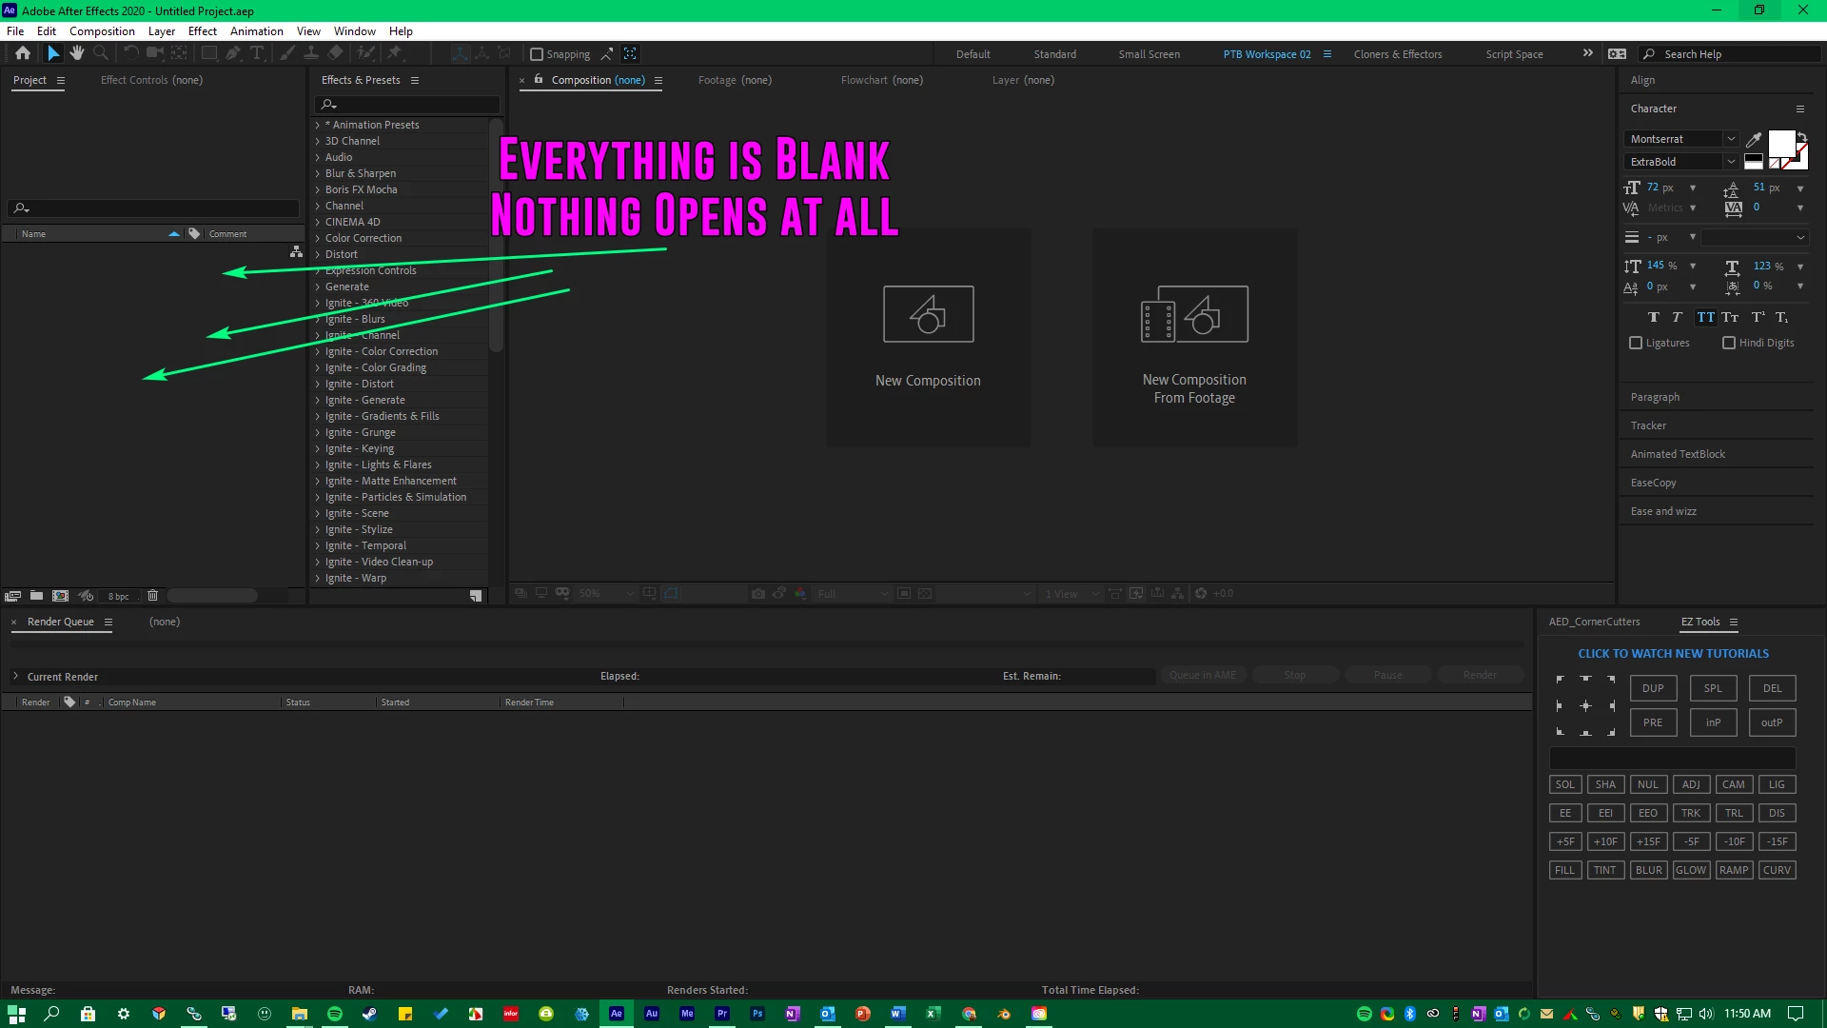
Task: Click the trash icon in Project panel
Action: click(152, 596)
